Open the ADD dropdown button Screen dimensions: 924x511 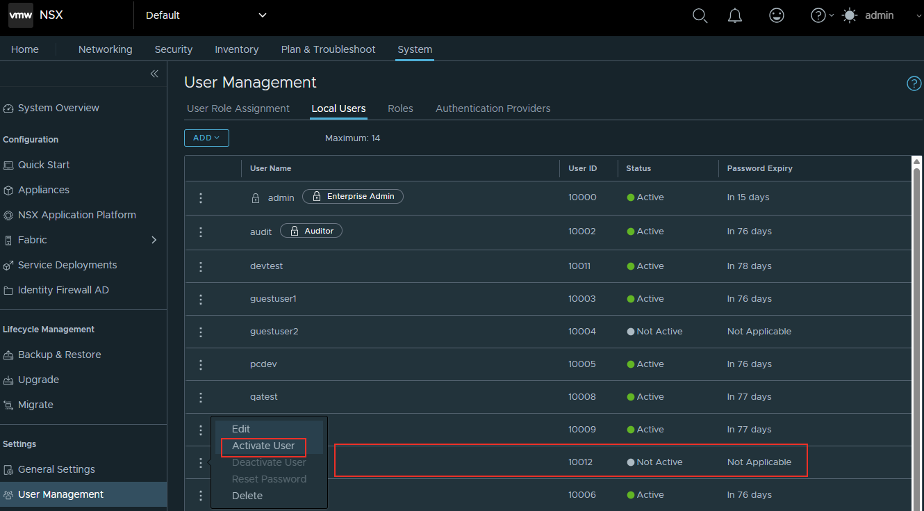206,138
